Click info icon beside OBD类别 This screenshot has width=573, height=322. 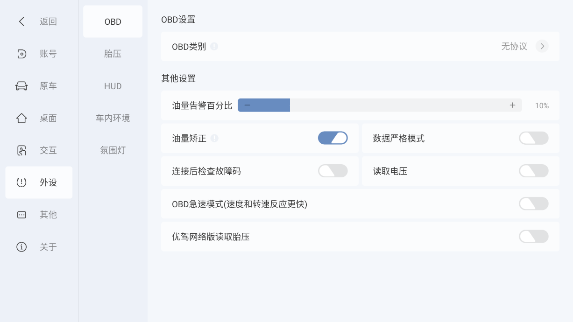tap(214, 46)
